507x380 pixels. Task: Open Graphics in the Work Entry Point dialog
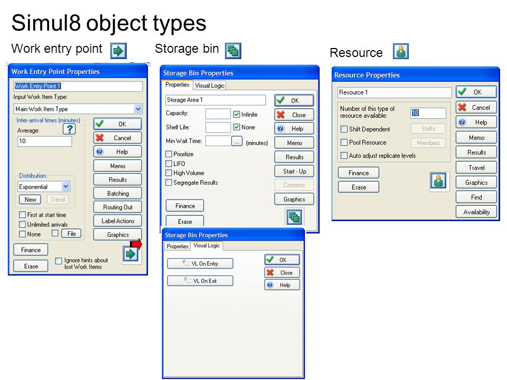click(x=118, y=235)
